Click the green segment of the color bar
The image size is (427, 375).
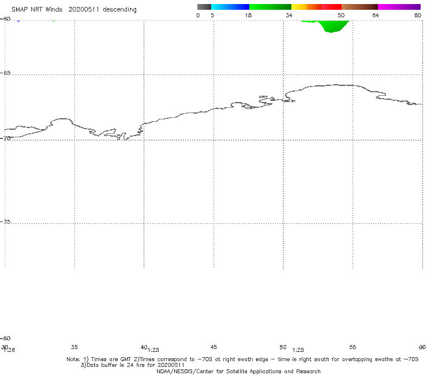[270, 7]
